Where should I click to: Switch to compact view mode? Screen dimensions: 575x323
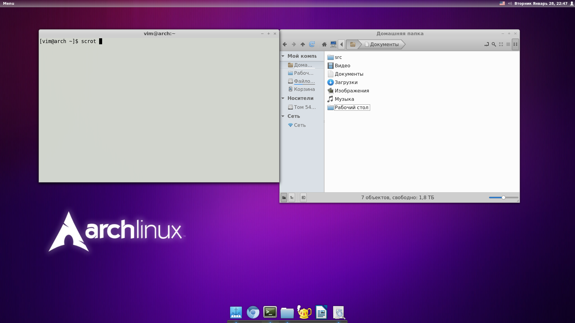tap(515, 44)
